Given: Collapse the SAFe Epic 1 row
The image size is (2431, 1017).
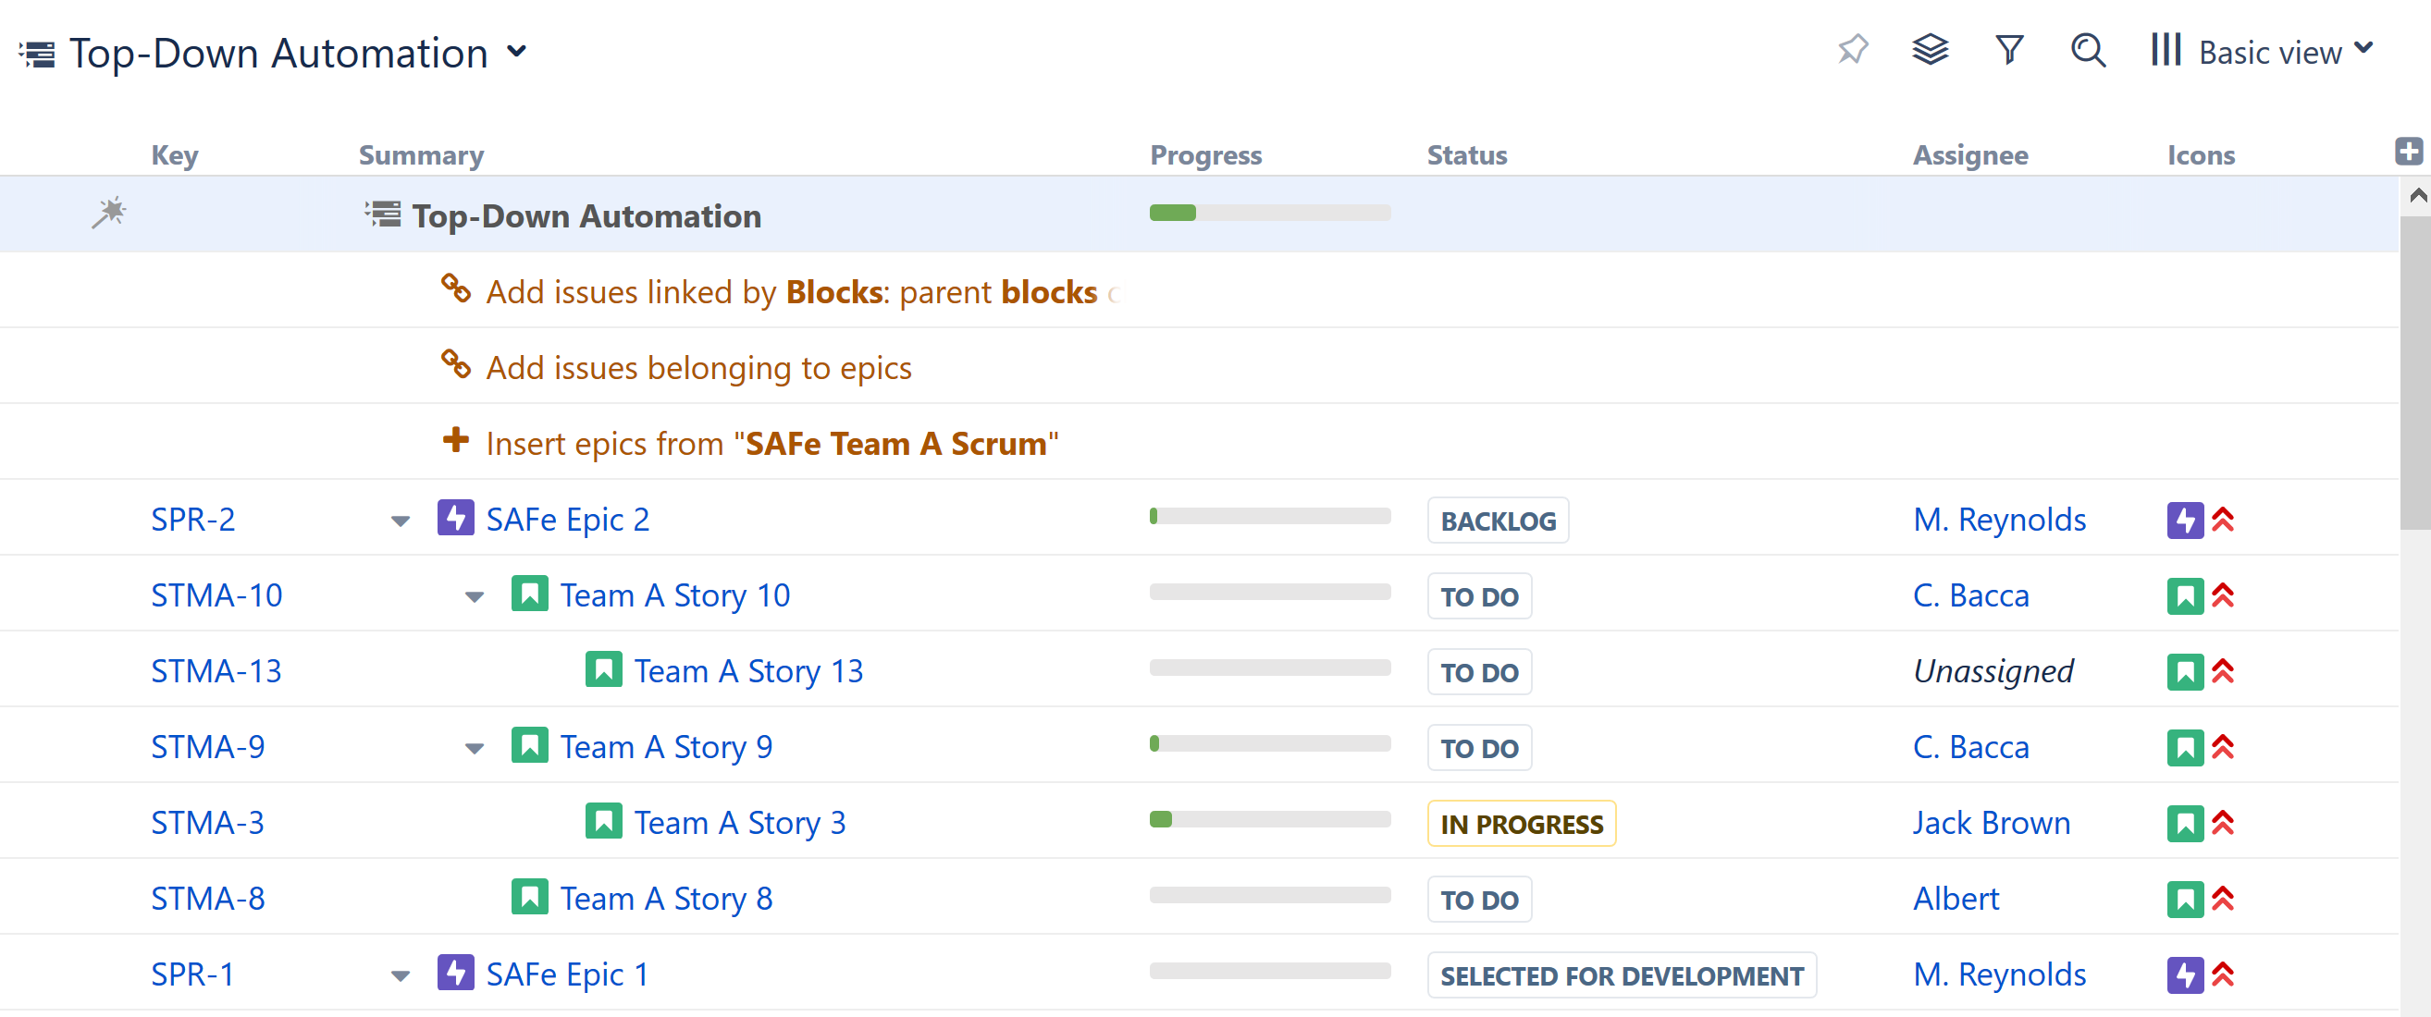Looking at the screenshot, I should pyautogui.click(x=401, y=975).
